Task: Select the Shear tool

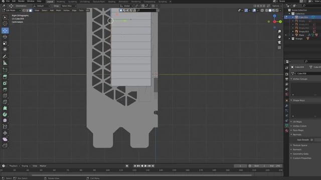Action: point(5,139)
